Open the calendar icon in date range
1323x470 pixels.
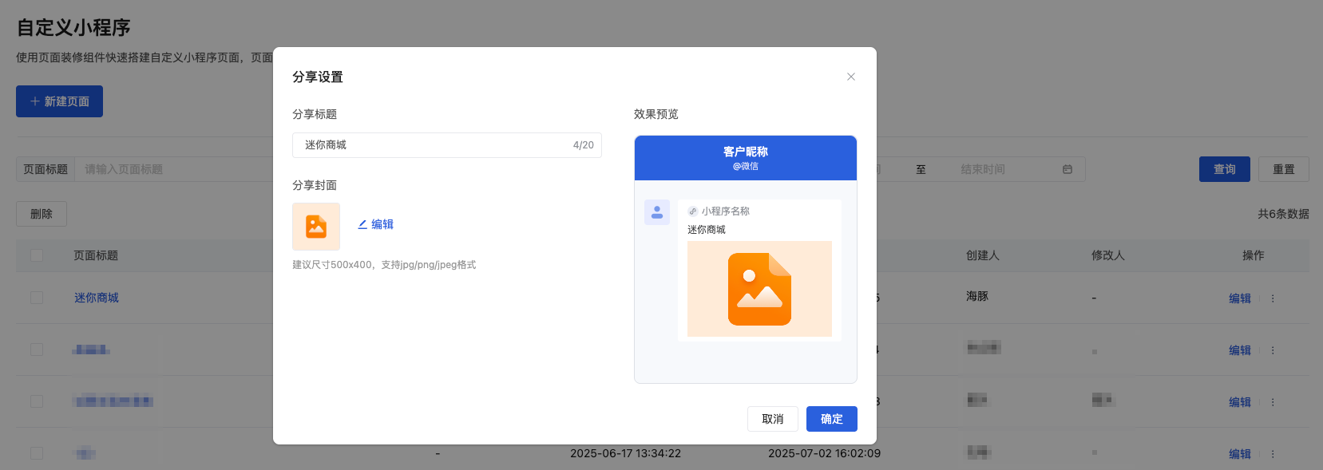pos(1068,169)
